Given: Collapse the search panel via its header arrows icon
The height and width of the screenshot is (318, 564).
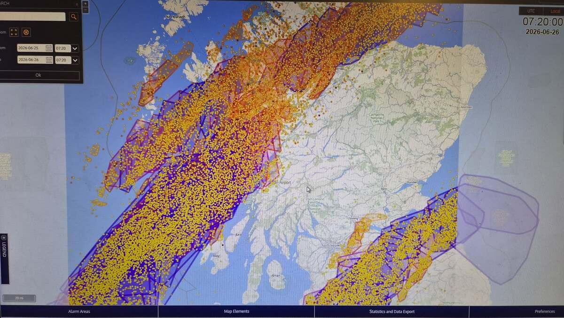Looking at the screenshot, I should tap(77, 3).
